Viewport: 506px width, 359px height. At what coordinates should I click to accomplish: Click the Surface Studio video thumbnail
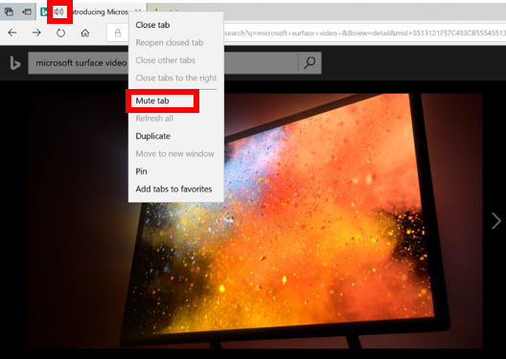pyautogui.click(x=255, y=221)
